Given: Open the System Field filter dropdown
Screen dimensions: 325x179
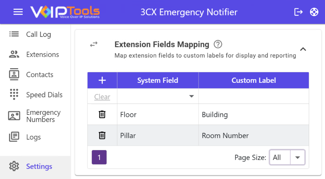Looking at the screenshot, I should click(x=191, y=97).
